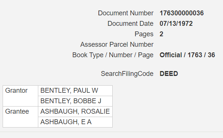Screen dimensions: 223x138
Task: Click the grantee name ASHBAUGH, ROSALIE
Action: click(x=75, y=112)
